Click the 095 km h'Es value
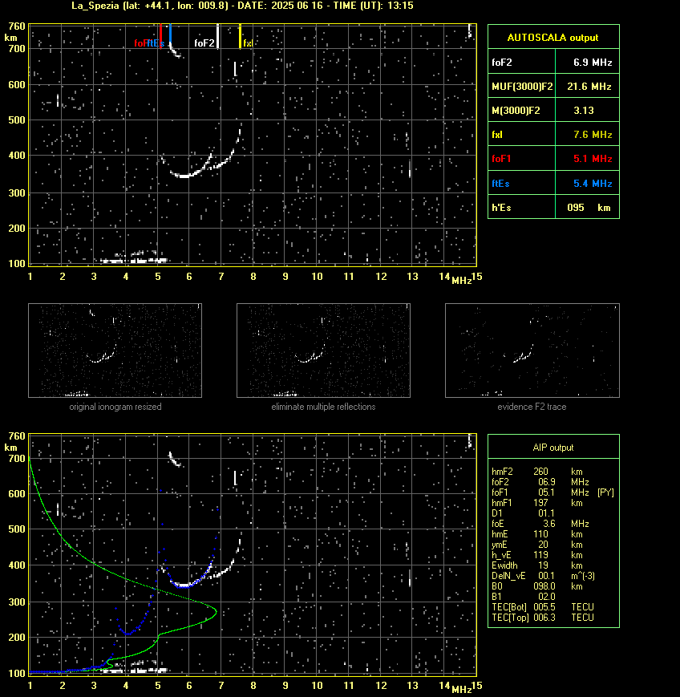The image size is (680, 697). pyautogui.click(x=589, y=207)
